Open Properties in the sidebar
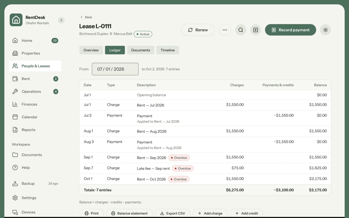The height and width of the screenshot is (218, 349). 35,53
